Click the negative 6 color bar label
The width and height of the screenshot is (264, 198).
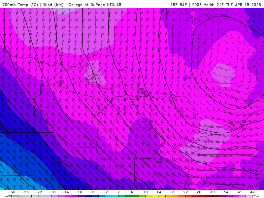[x=92, y=192]
